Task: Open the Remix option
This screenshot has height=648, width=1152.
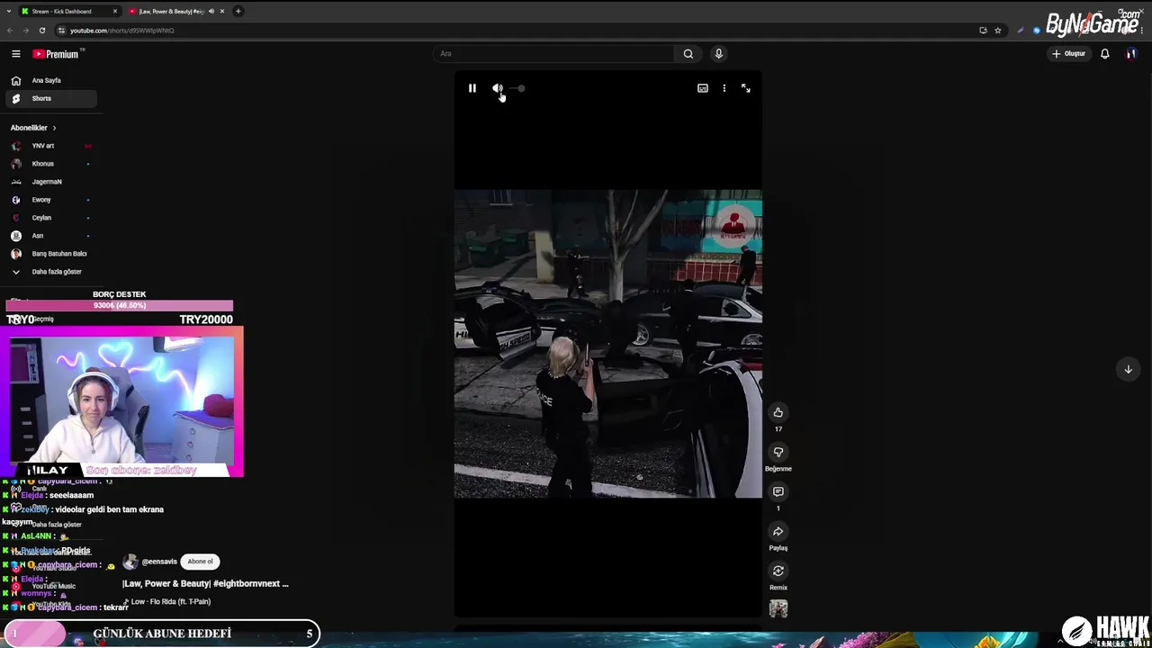Action: [x=778, y=571]
